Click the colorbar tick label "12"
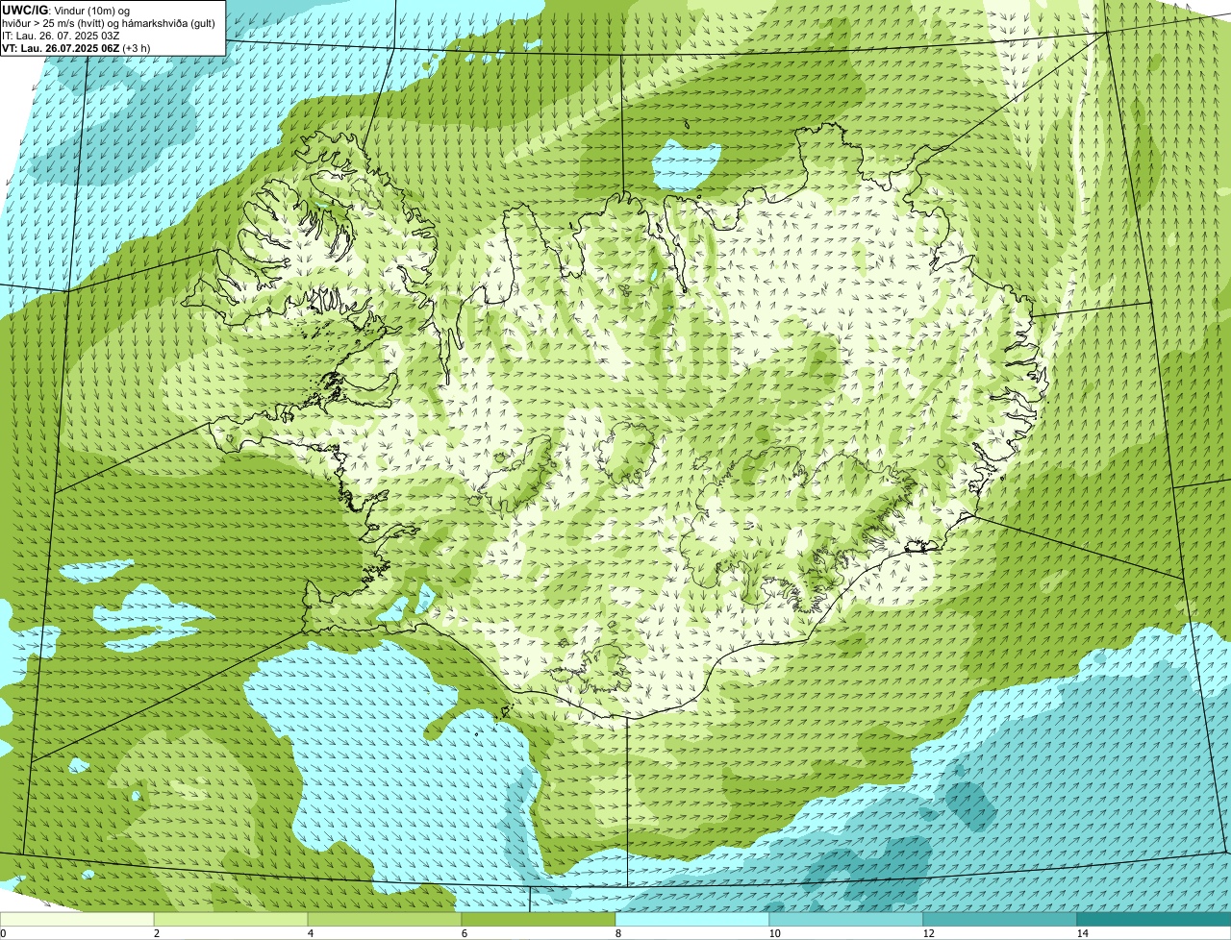Viewport: 1231px width, 940px height. click(928, 933)
